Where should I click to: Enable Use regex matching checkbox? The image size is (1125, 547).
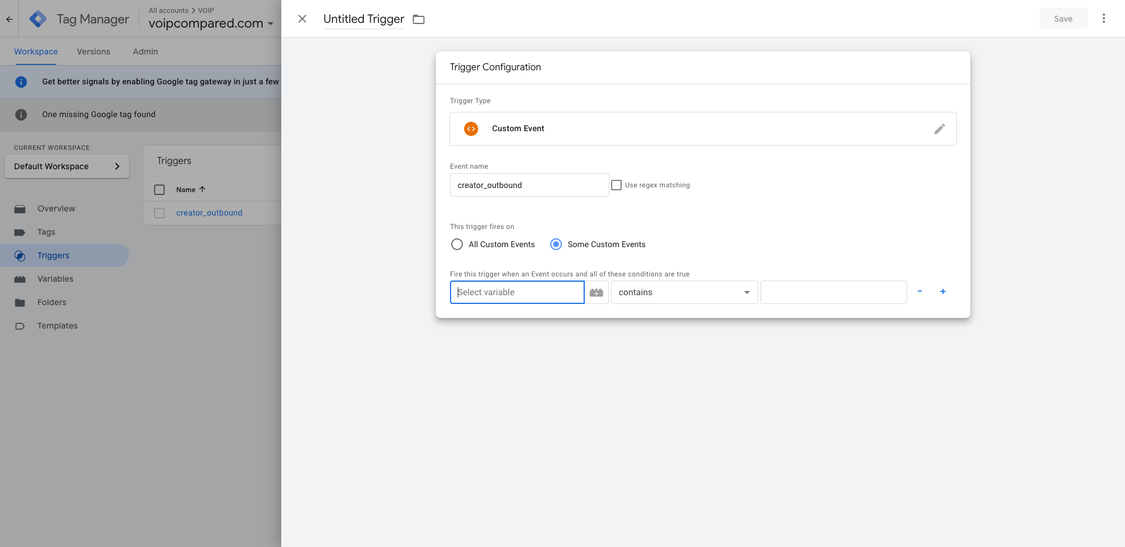[x=616, y=185]
